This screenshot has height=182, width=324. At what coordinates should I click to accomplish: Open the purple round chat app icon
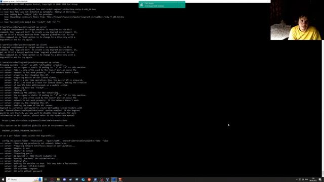click(64, 179)
